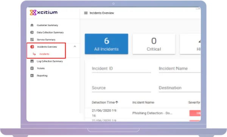227x137 pixels.
Task: Click the Customer Summary home icon
Action: 32,25
